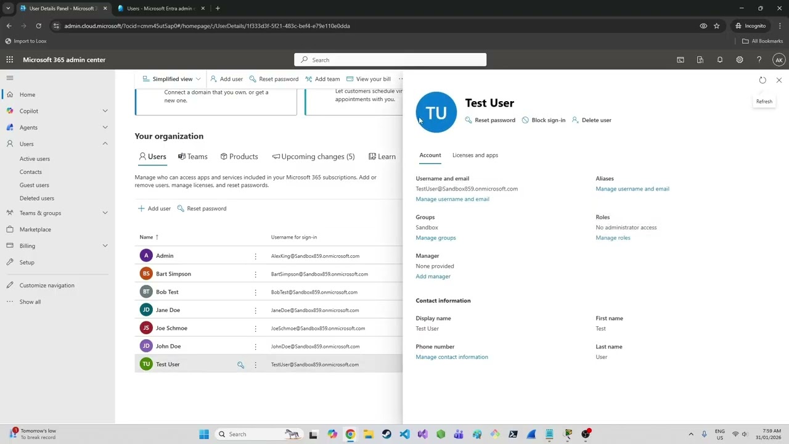Open more actions for Bart Simpson row
The image size is (789, 444).
(255, 274)
